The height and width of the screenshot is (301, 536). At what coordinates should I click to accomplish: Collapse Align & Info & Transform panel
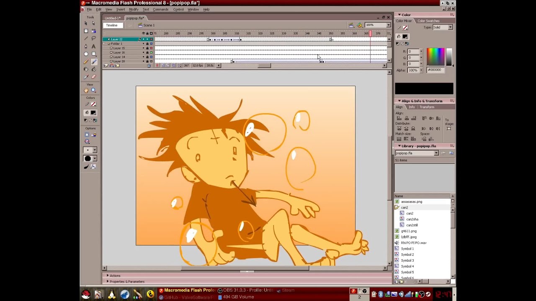tap(399, 101)
